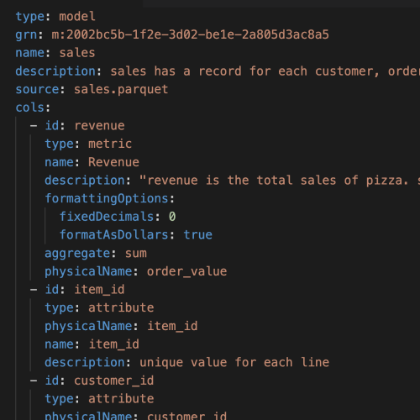Click the 'sales' name value
The width and height of the screenshot is (420, 420).
coord(77,53)
